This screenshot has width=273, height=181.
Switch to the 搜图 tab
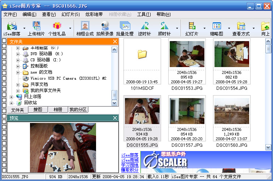coord(38,109)
